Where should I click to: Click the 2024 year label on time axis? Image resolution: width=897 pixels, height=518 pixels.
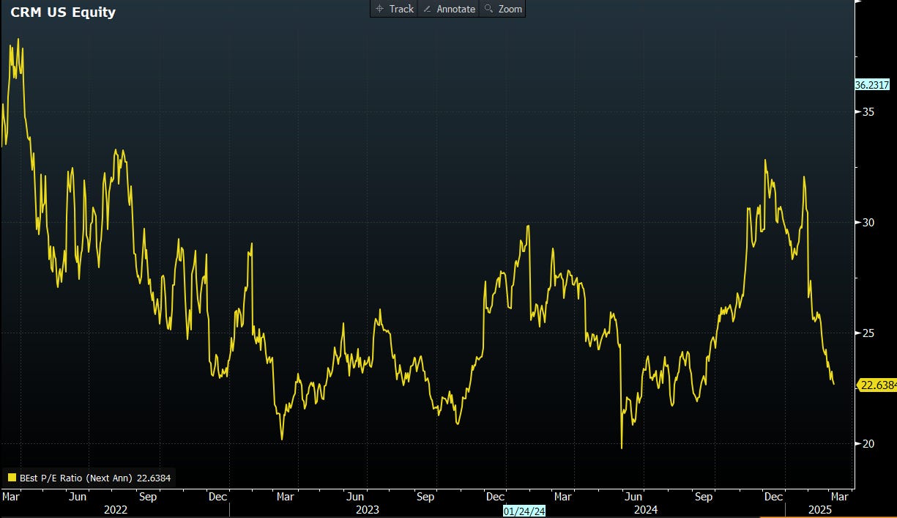click(645, 509)
